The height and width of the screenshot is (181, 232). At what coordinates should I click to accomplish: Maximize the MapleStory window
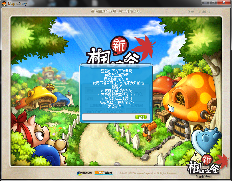click(213, 2)
